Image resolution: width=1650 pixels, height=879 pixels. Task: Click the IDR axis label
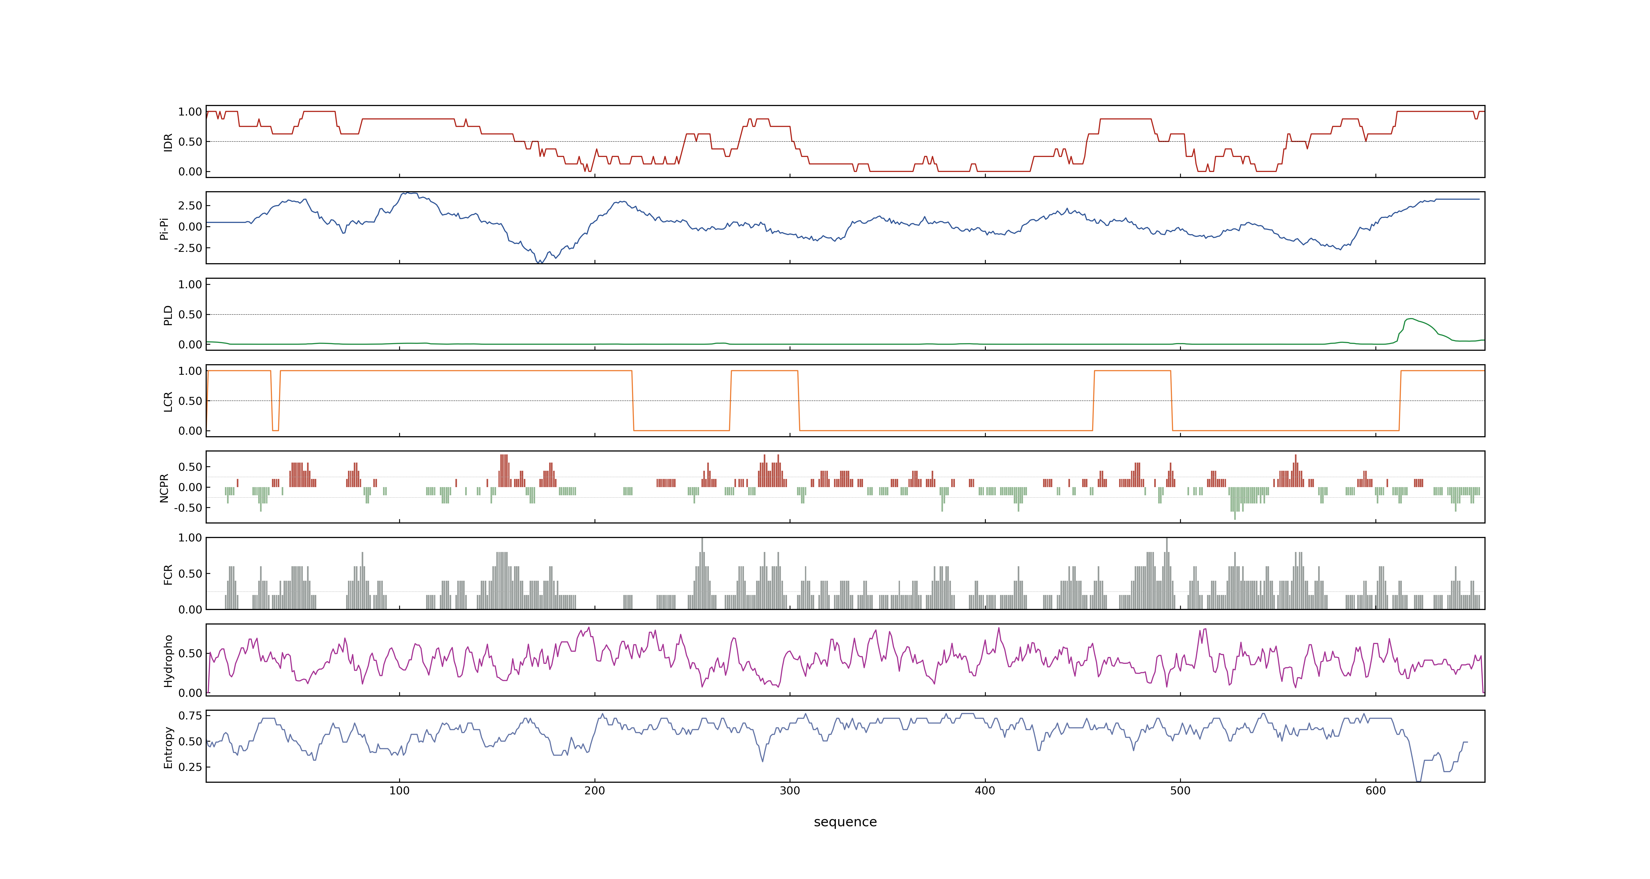[168, 142]
